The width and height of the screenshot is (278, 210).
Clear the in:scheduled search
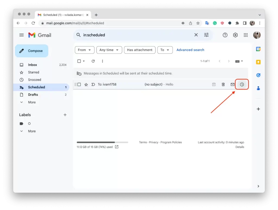196,35
